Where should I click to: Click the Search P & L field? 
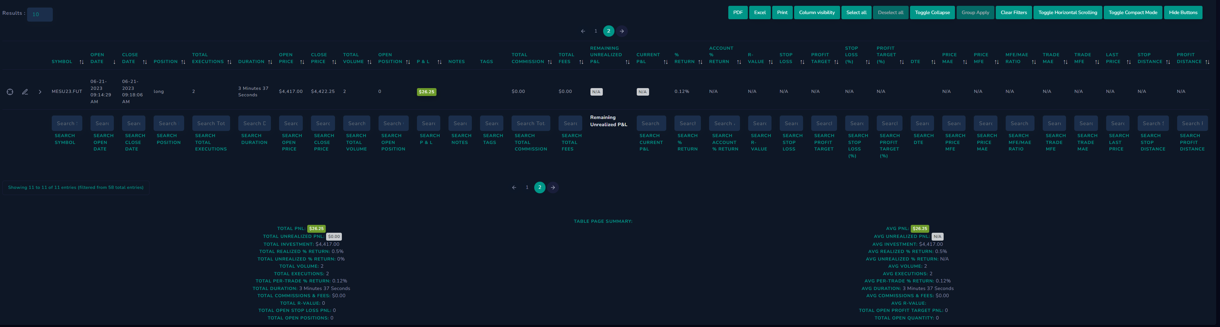pos(428,123)
